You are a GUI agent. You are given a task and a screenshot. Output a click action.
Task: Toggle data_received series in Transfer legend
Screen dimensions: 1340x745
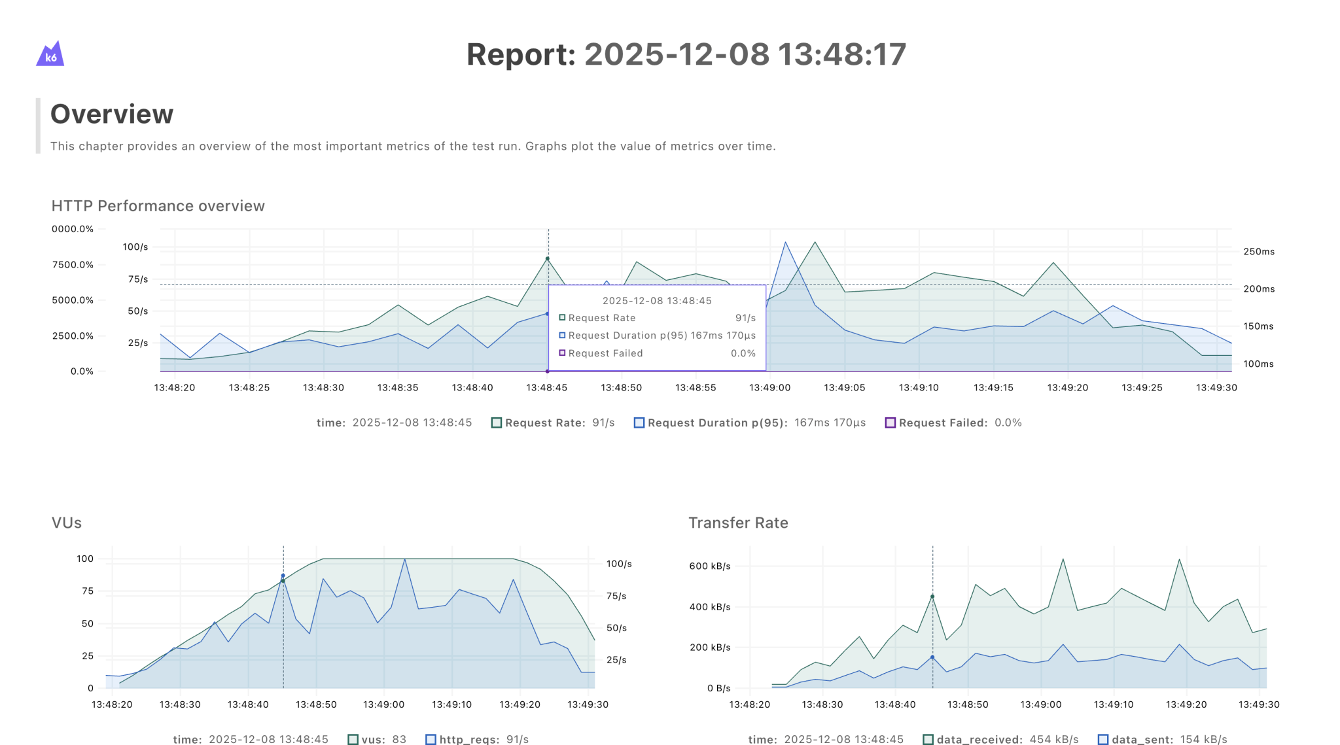928,739
